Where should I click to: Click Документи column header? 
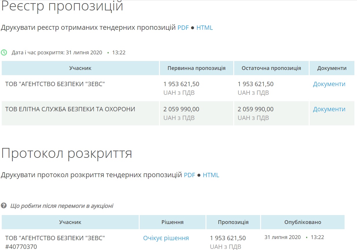(332, 68)
